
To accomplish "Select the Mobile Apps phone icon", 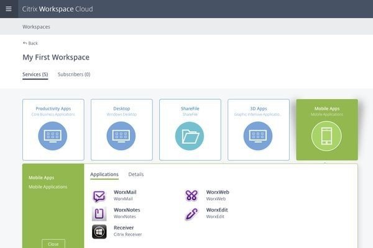I will click(326, 136).
